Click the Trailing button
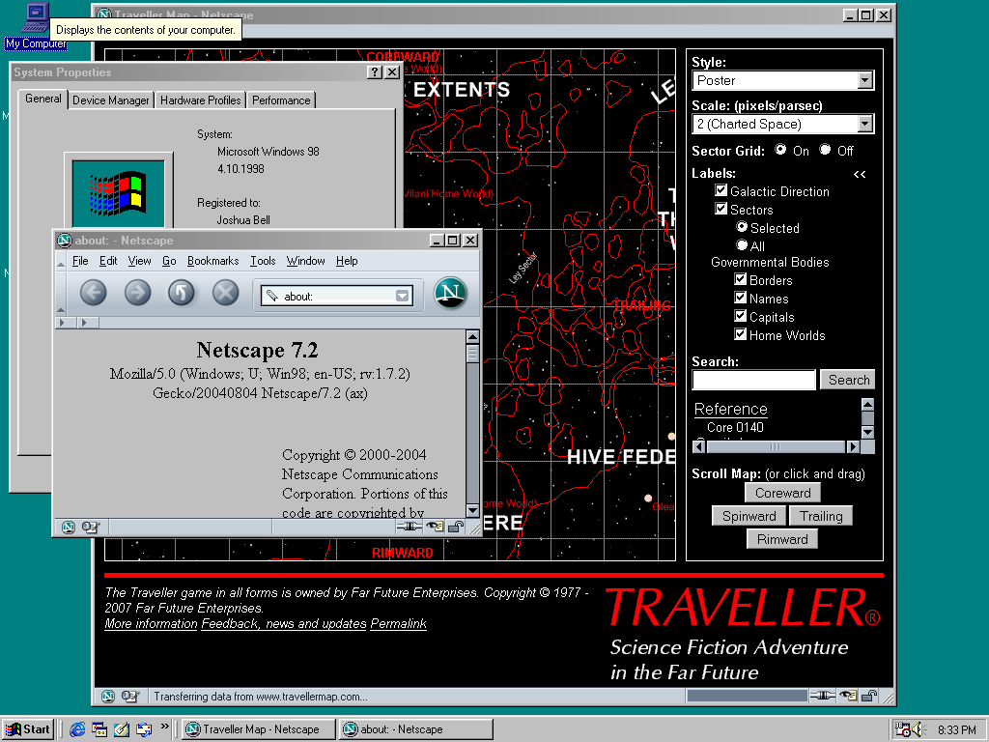This screenshot has height=742, width=989. pos(821,516)
